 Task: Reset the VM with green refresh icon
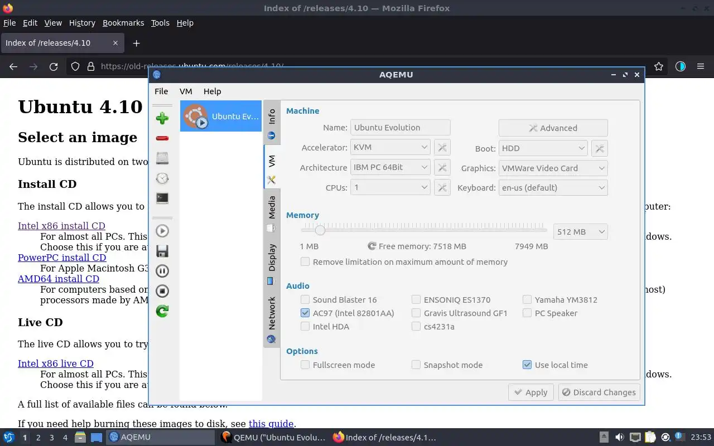(x=162, y=311)
